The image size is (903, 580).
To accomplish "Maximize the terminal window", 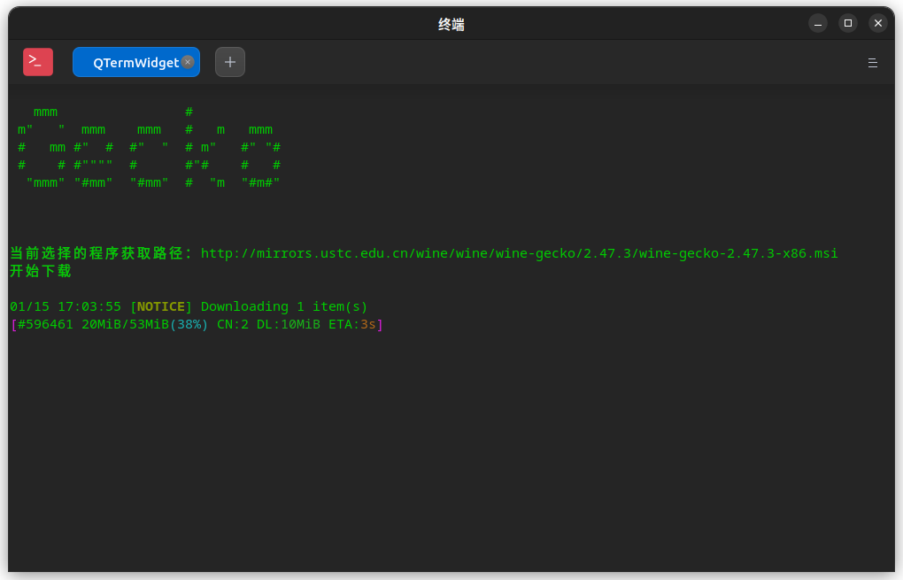I will pyautogui.click(x=848, y=23).
